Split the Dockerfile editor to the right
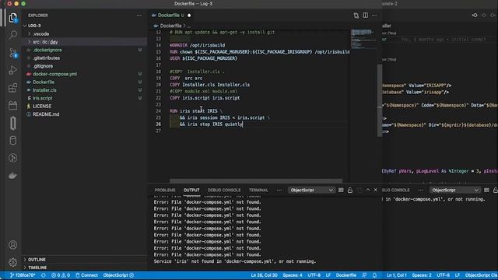The width and height of the screenshot is (498, 280). pyautogui.click(x=366, y=16)
